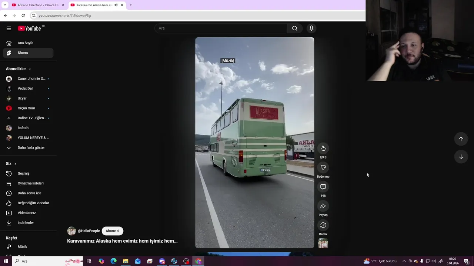
Task: Go to previous Short with up arrow
Action: pyautogui.click(x=461, y=139)
